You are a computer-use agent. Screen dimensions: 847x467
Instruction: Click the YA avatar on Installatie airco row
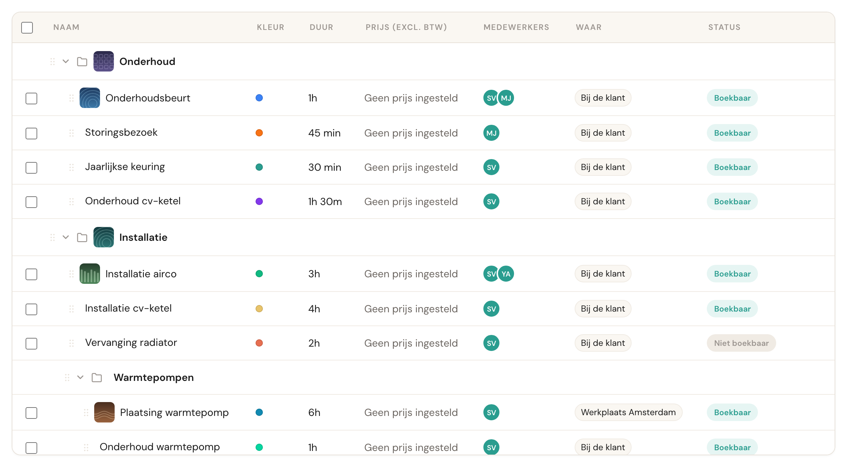coord(506,274)
